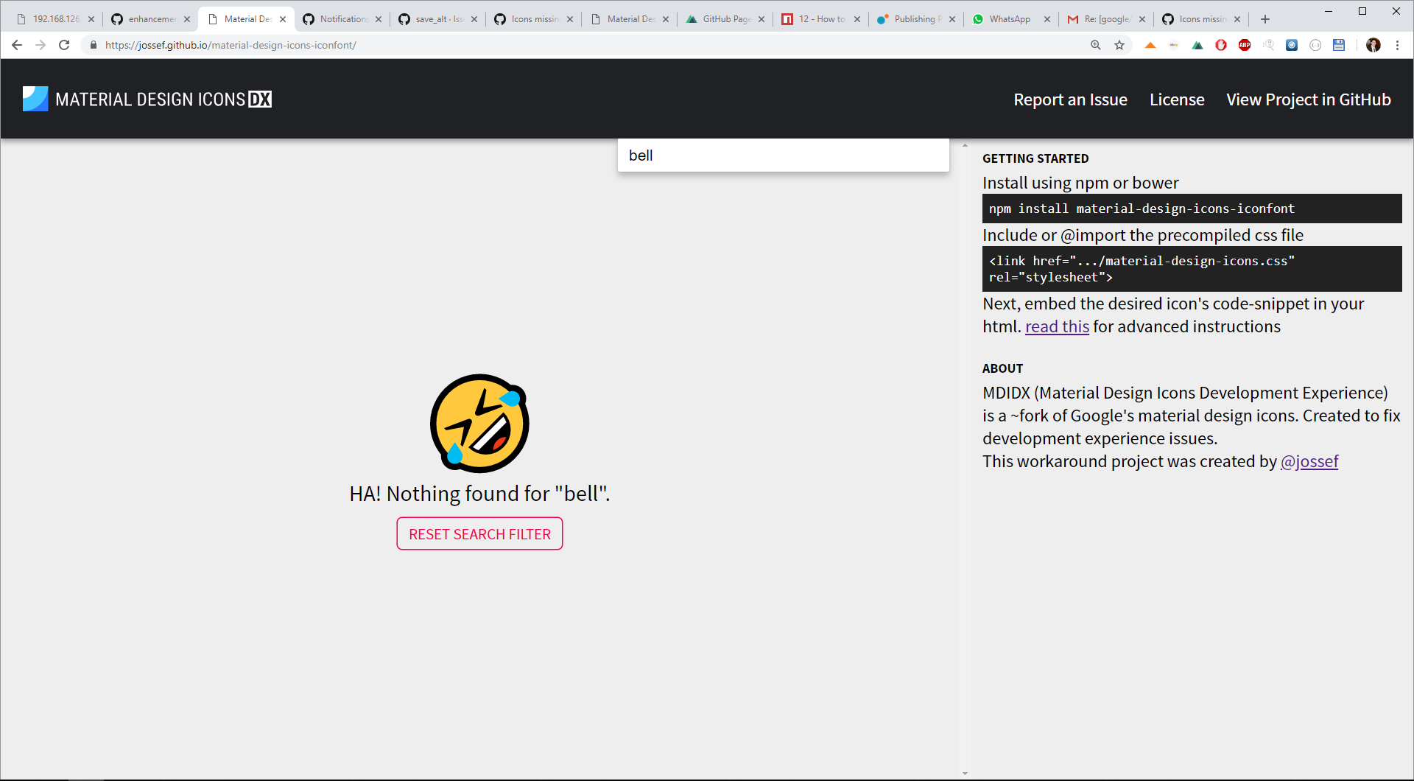Image resolution: width=1414 pixels, height=781 pixels.
Task: Open the orange triangle extension
Action: pyautogui.click(x=1150, y=45)
